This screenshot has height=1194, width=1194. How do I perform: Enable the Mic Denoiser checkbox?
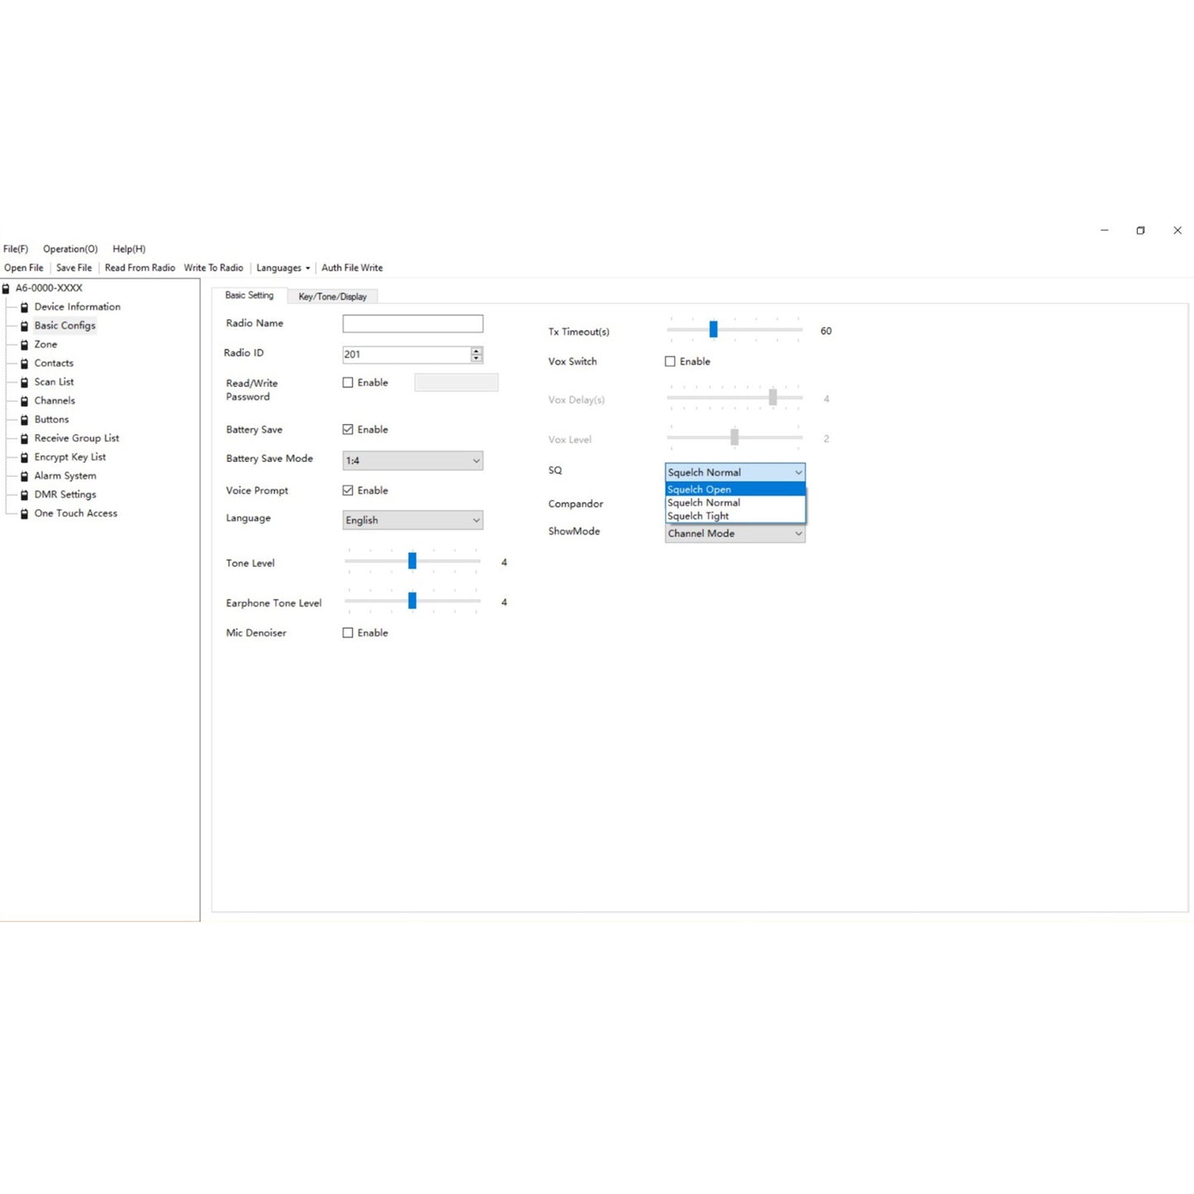(x=348, y=633)
